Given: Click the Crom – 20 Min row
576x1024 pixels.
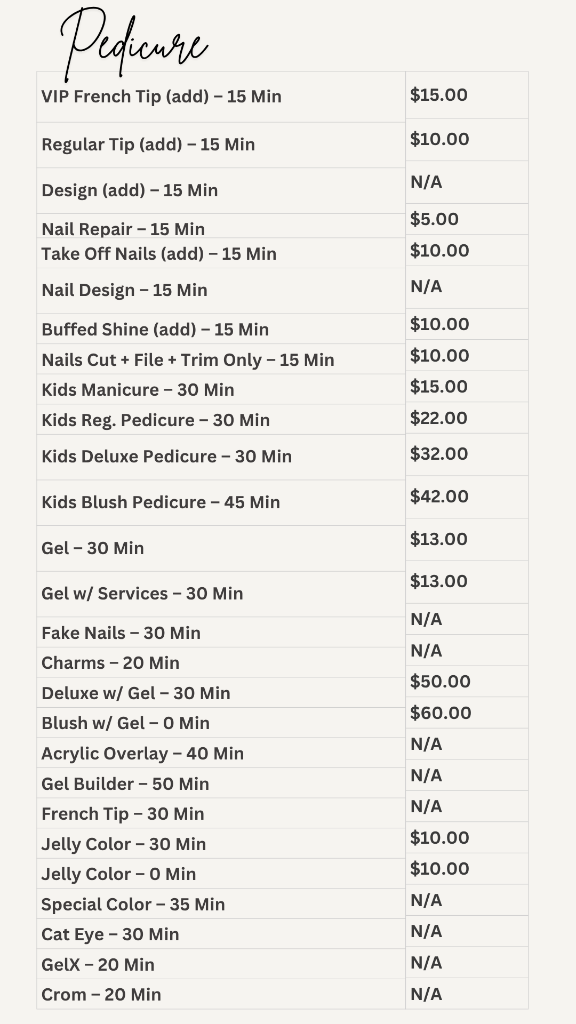Looking at the screenshot, I should click(101, 995).
